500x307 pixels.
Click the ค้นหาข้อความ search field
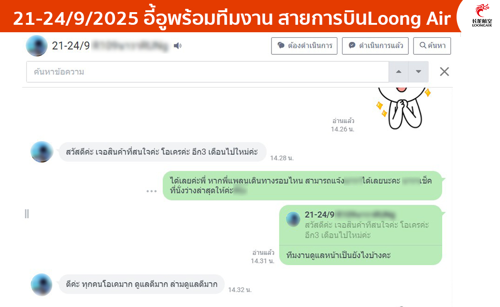(207, 72)
